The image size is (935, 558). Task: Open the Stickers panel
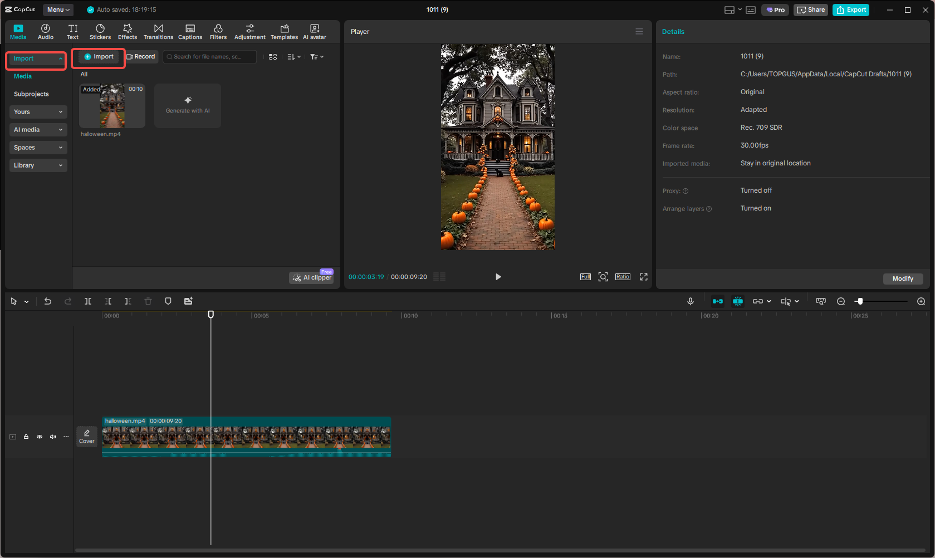click(100, 31)
